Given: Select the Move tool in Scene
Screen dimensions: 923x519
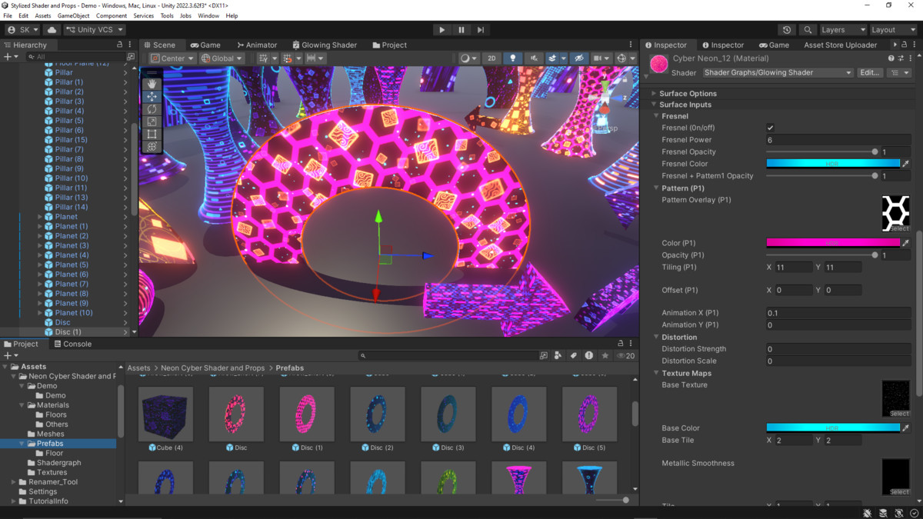Looking at the screenshot, I should pyautogui.click(x=152, y=96).
